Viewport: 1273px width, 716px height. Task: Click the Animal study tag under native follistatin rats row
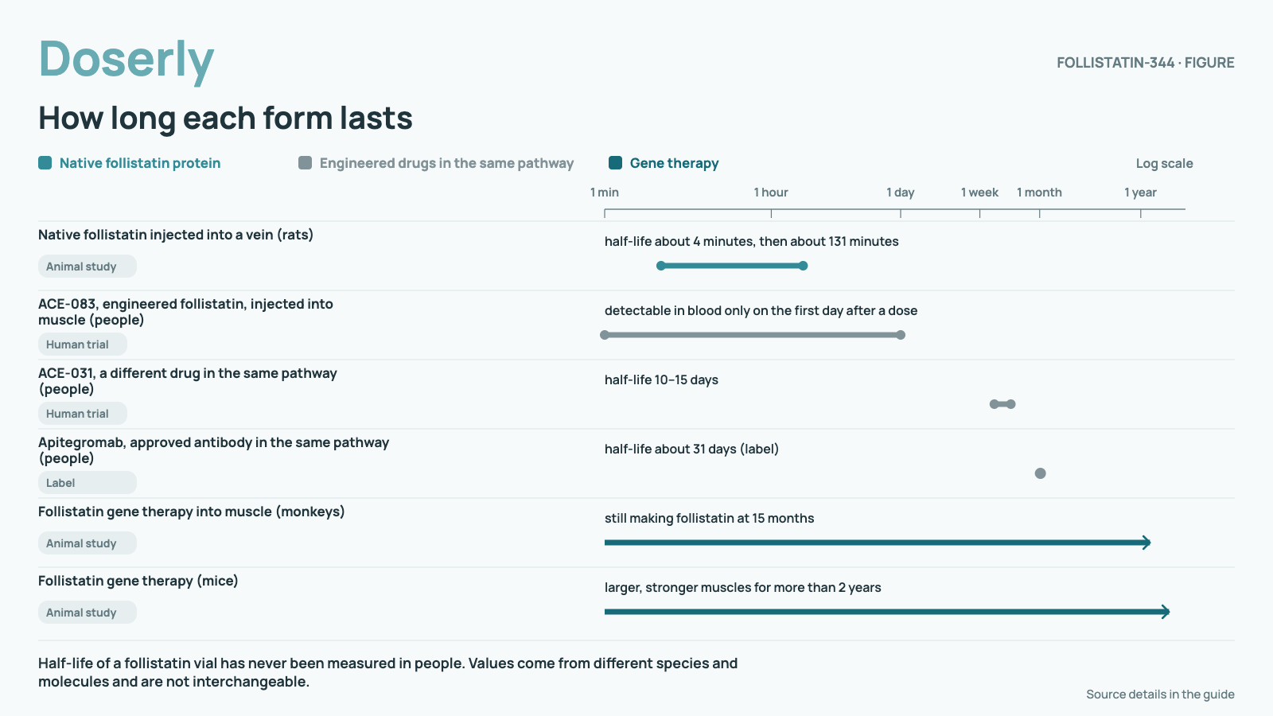pyautogui.click(x=88, y=267)
